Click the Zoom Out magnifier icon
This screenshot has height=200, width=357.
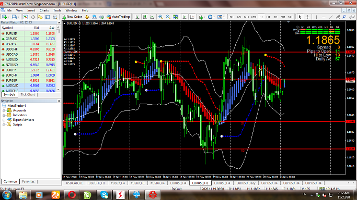pos(168,17)
